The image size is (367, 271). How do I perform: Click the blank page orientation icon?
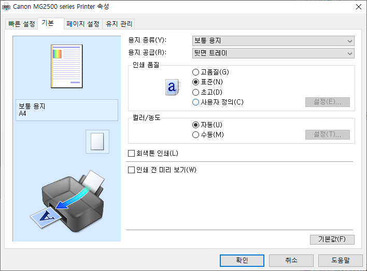(97, 142)
